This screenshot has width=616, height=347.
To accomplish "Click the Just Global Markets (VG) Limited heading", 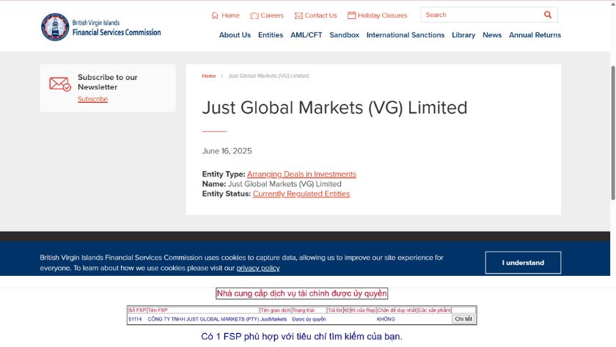I will pos(334,108).
